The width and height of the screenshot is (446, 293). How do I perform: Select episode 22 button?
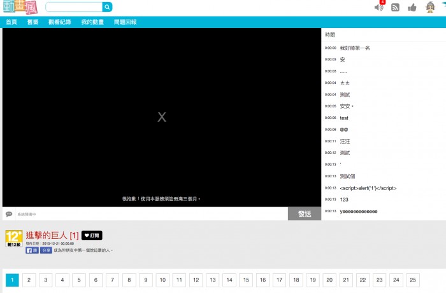(363, 280)
